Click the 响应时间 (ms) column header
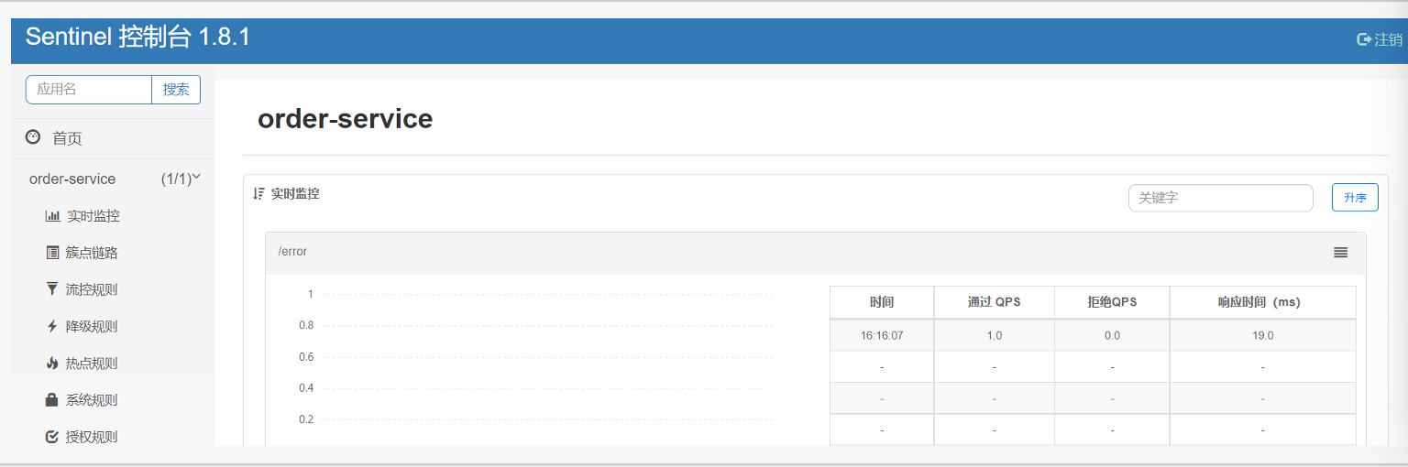This screenshot has width=1408, height=467. (x=1262, y=302)
